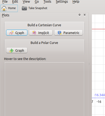105x116 pixels.
Task: Float the Plots panel with diamond icon
Action: point(80,15)
